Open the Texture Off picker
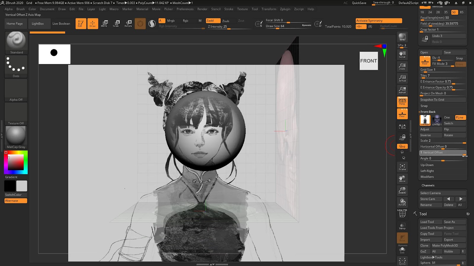Viewport: 474px width, 266px height. [x=16, y=114]
